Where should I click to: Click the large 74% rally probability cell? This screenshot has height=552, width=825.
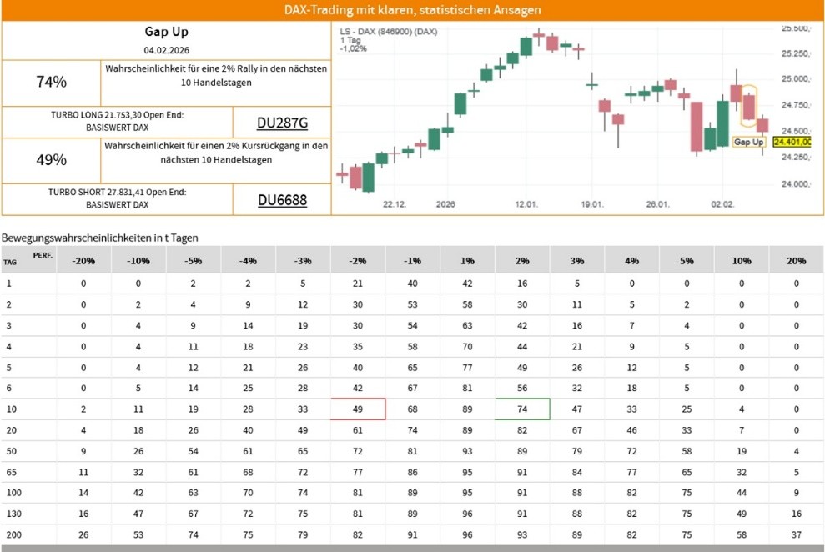point(52,82)
